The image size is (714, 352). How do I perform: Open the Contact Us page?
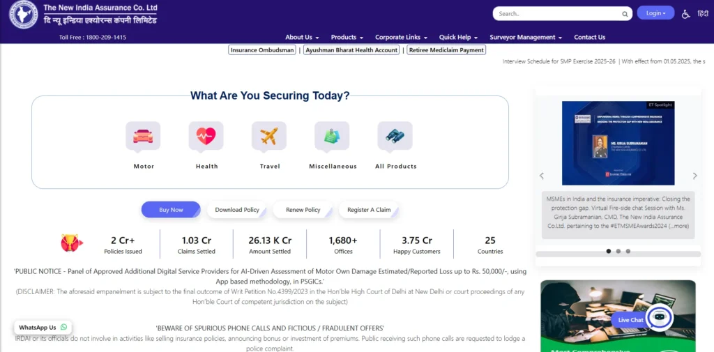pos(590,38)
